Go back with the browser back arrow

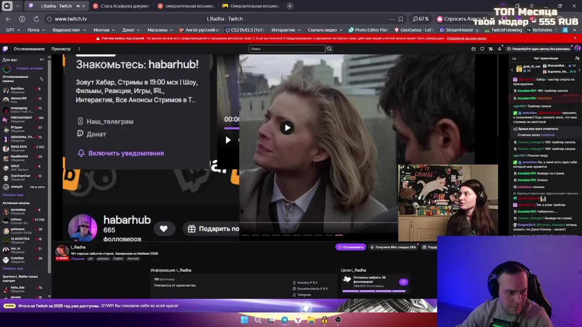[8, 19]
